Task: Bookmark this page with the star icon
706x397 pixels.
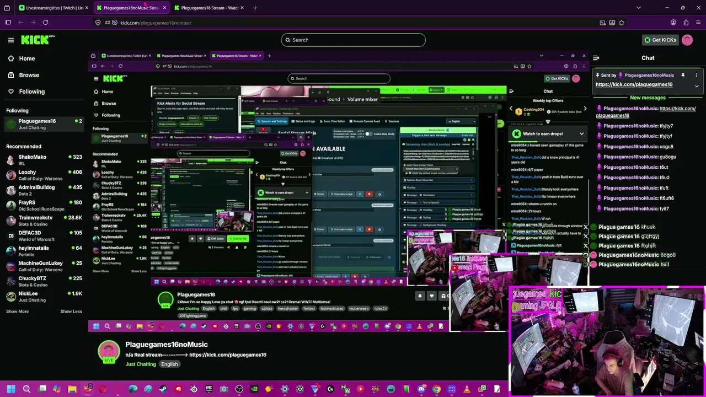Action: [622, 23]
